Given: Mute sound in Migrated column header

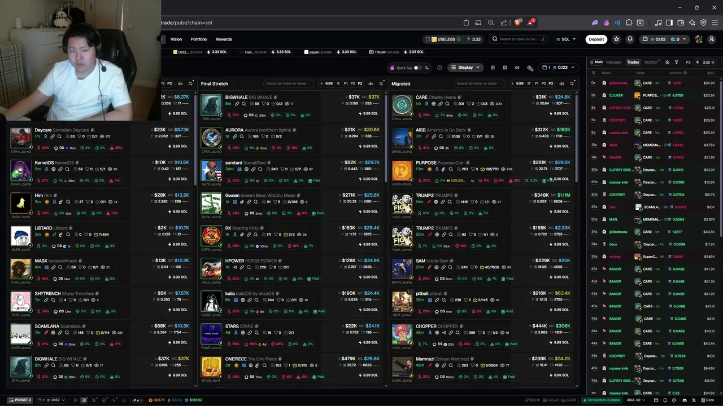Looking at the screenshot, I should [561, 83].
